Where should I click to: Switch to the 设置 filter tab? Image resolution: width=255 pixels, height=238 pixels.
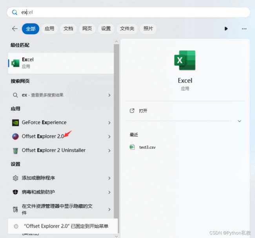[106, 29]
